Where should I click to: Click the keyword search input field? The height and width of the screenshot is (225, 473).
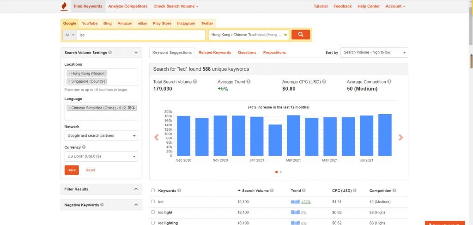pyautogui.click(x=141, y=35)
